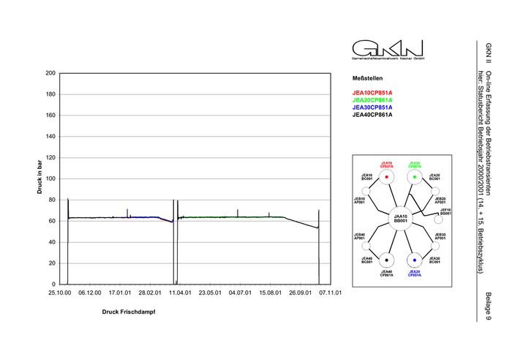Click the JEF10 BB001 small circle
The image size is (512, 362).
click(x=440, y=218)
